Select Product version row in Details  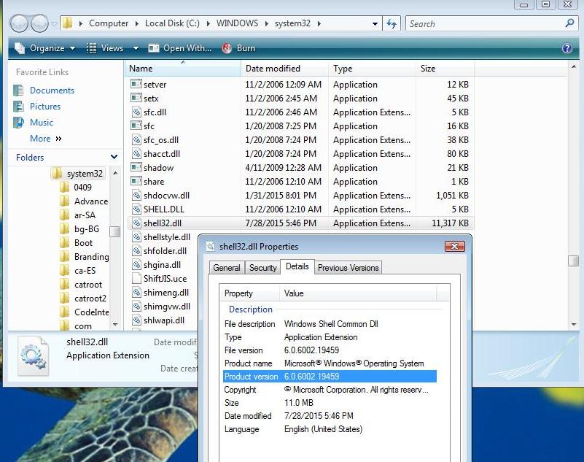tap(330, 376)
